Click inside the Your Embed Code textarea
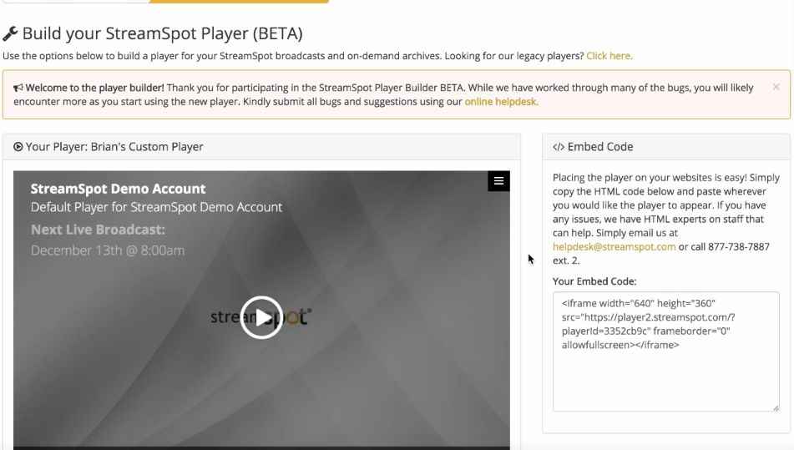This screenshot has width=794, height=450. coord(666,351)
